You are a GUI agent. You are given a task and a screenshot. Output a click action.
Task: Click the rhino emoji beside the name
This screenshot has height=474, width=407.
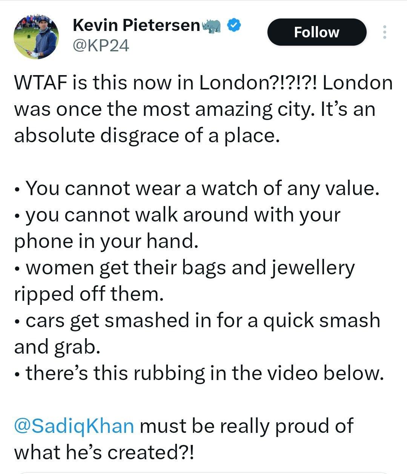click(212, 26)
